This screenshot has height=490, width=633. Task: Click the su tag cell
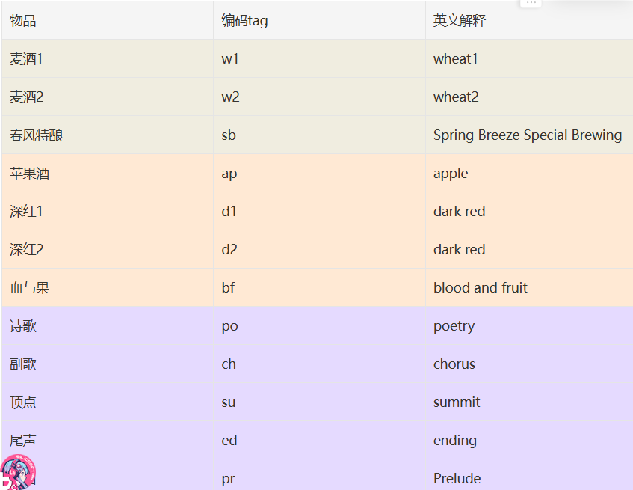(229, 402)
